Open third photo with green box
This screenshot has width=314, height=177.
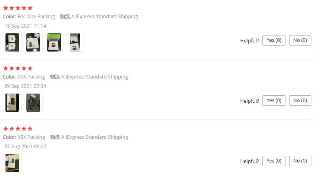click(54, 42)
